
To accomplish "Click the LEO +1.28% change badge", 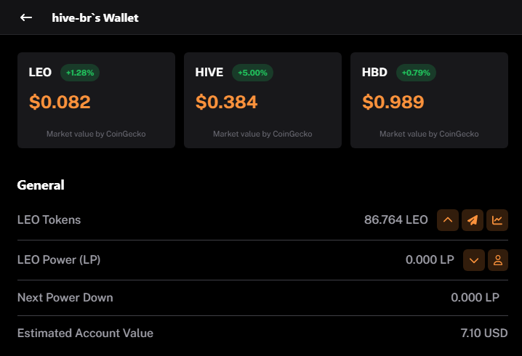I will click(80, 73).
